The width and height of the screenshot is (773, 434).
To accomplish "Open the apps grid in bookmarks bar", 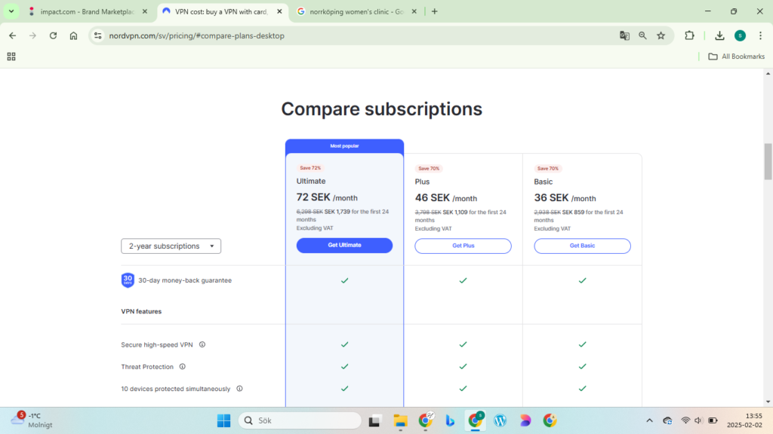I will click(x=11, y=57).
